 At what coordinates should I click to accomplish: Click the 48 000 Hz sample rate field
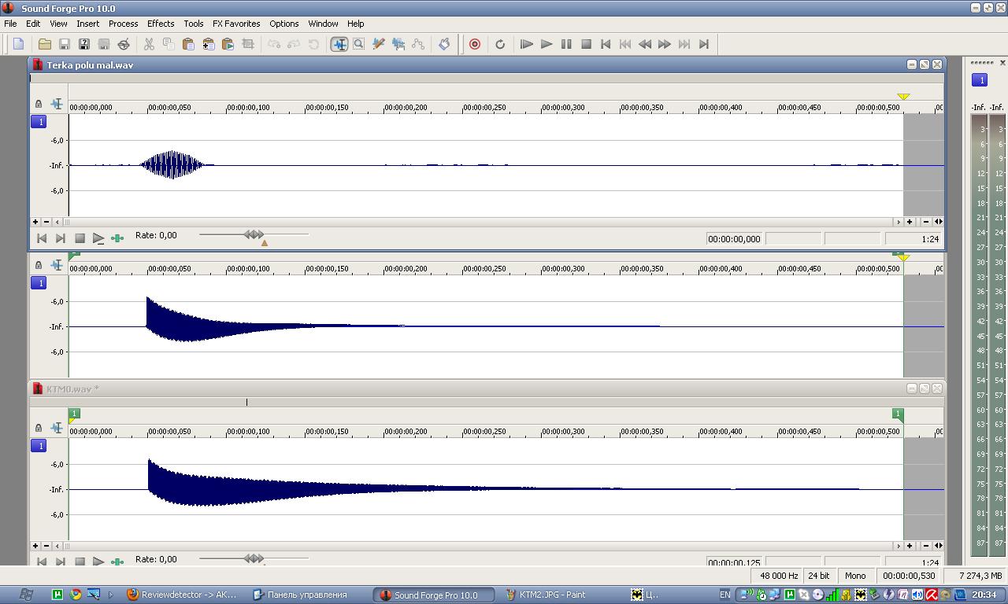coord(778,576)
